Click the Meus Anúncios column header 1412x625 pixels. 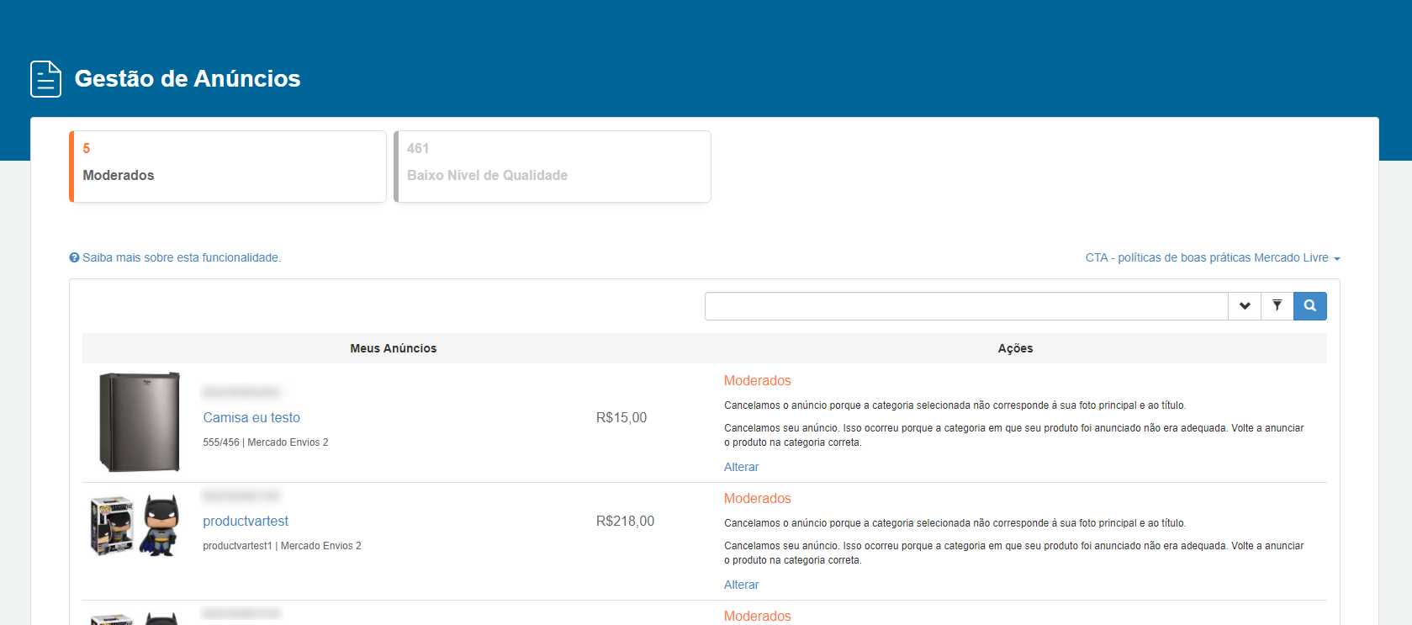pos(394,348)
